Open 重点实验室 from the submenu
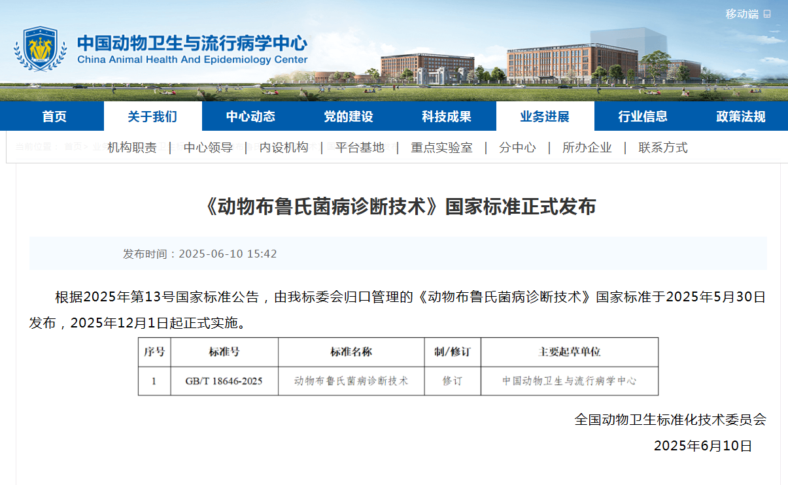 [x=441, y=148]
